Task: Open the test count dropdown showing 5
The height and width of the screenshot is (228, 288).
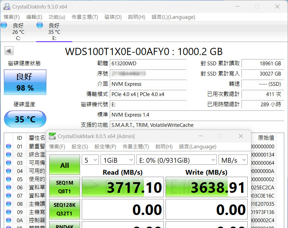Action: [90, 160]
